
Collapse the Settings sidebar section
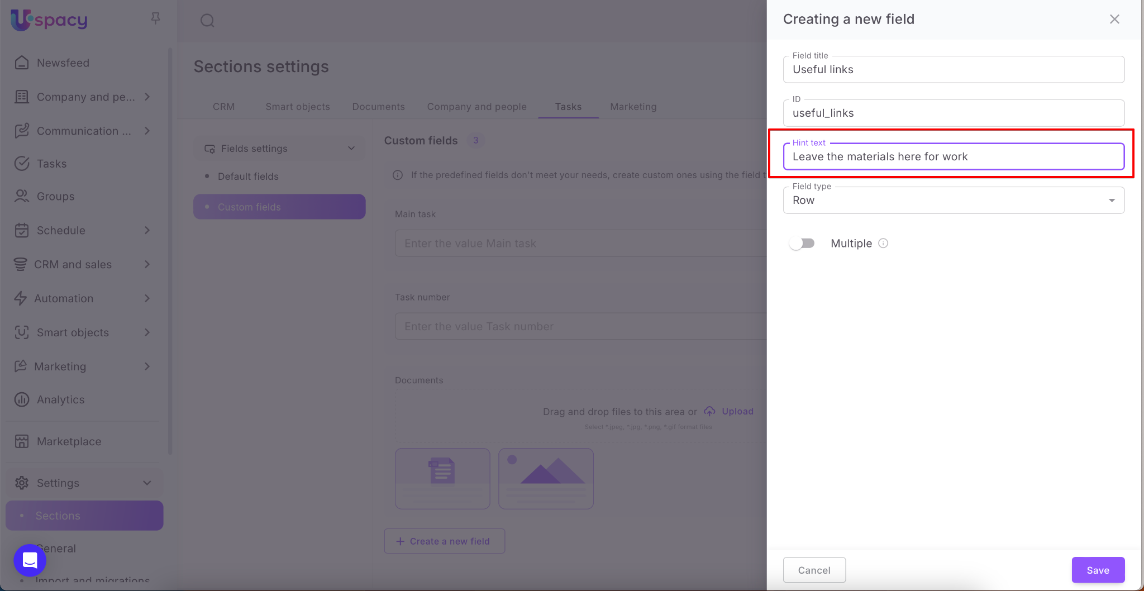click(147, 483)
